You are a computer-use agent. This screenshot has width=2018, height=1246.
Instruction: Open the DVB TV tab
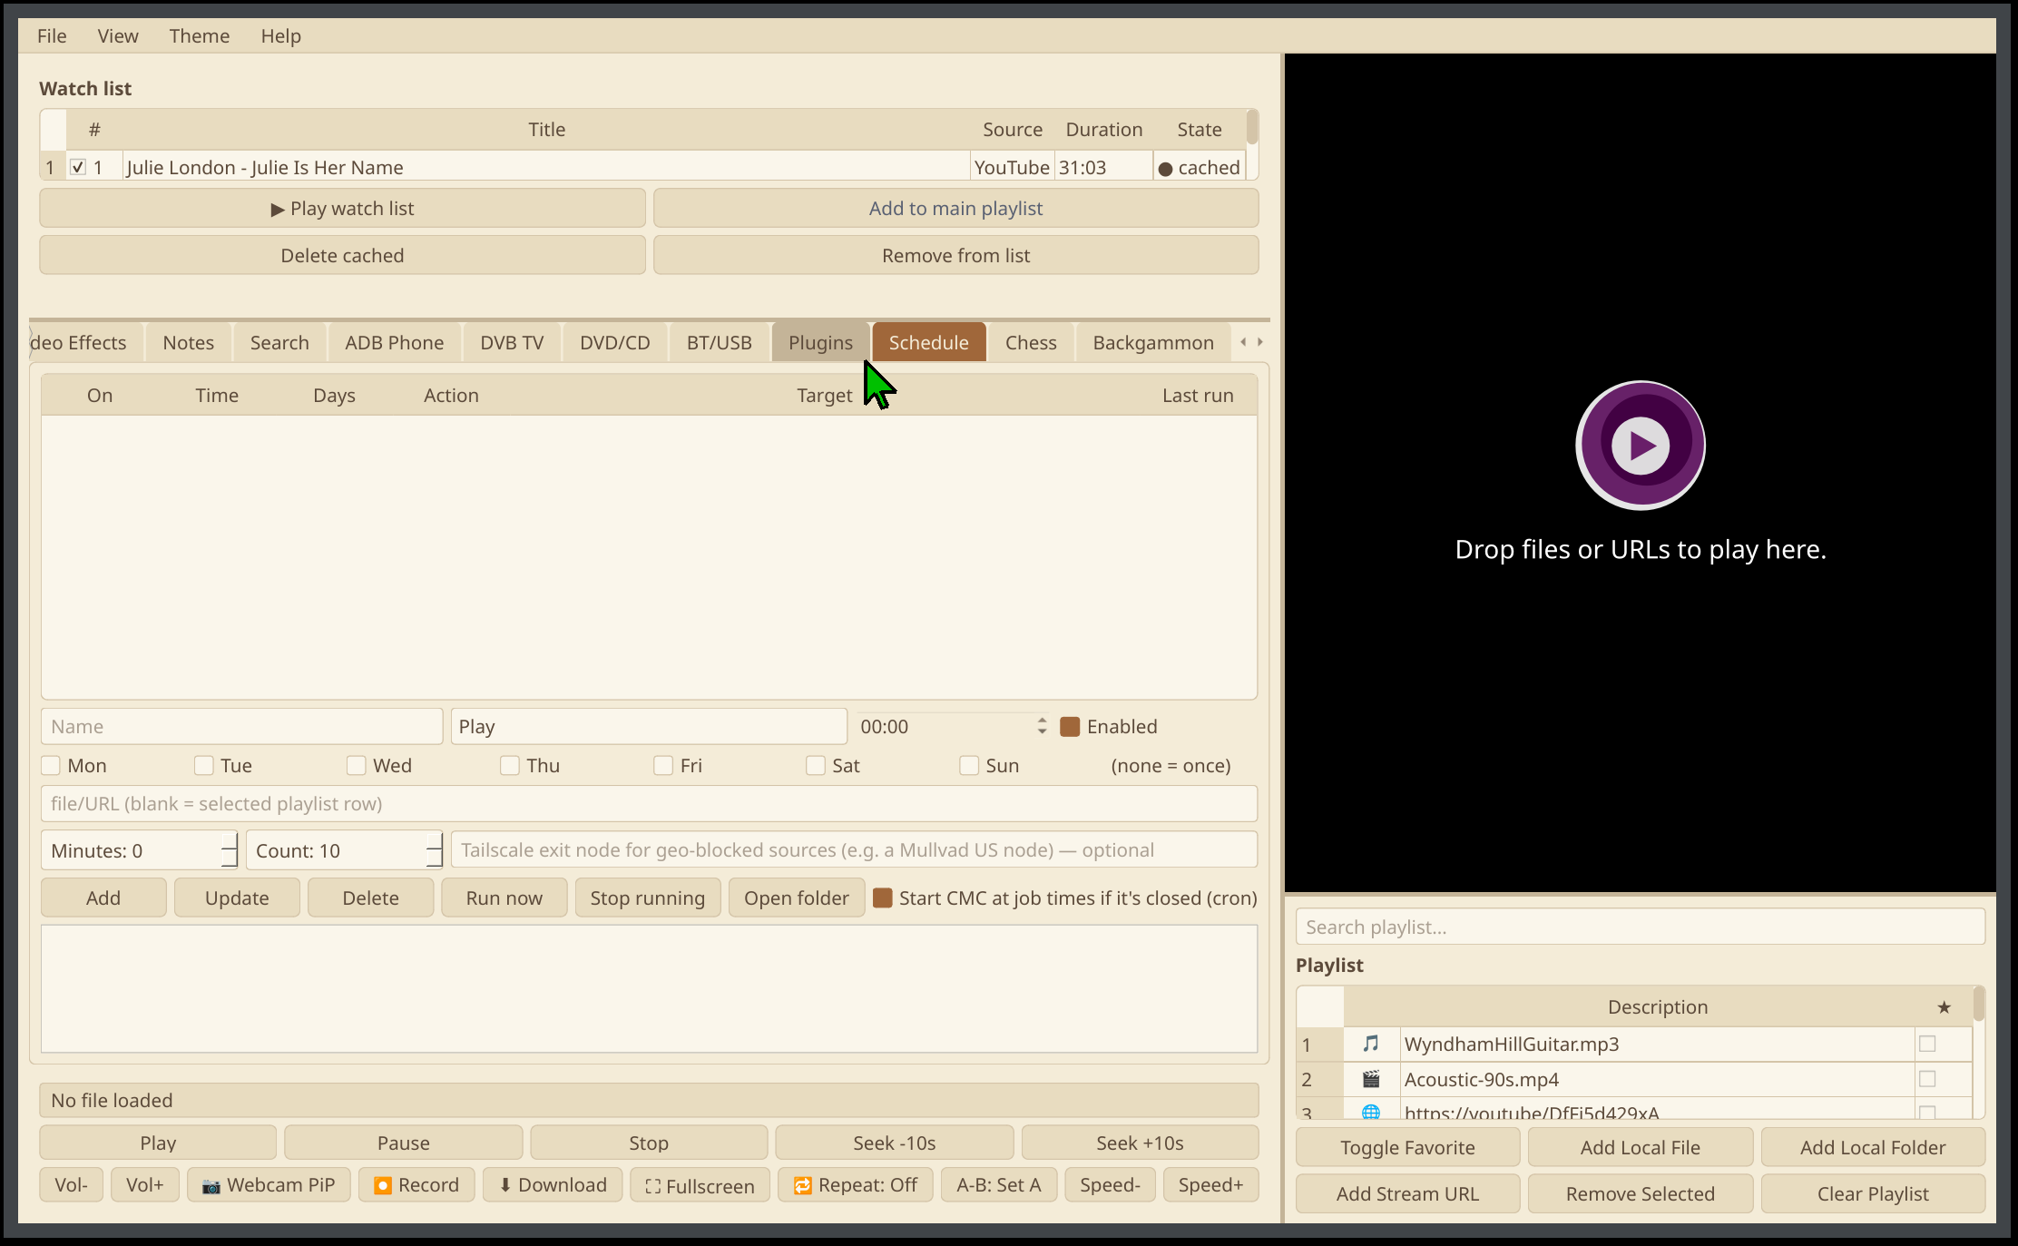point(512,343)
